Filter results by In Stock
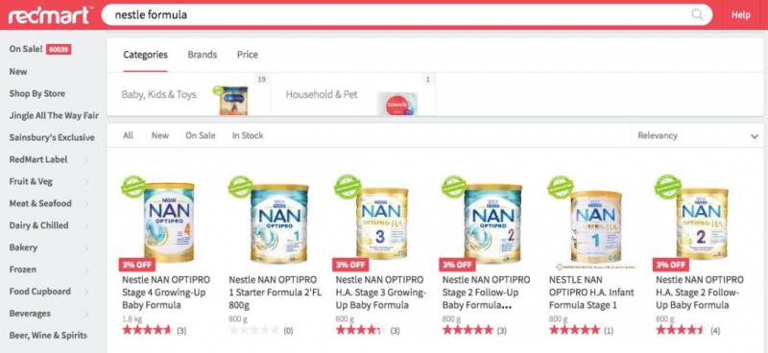The image size is (768, 353). 248,135
